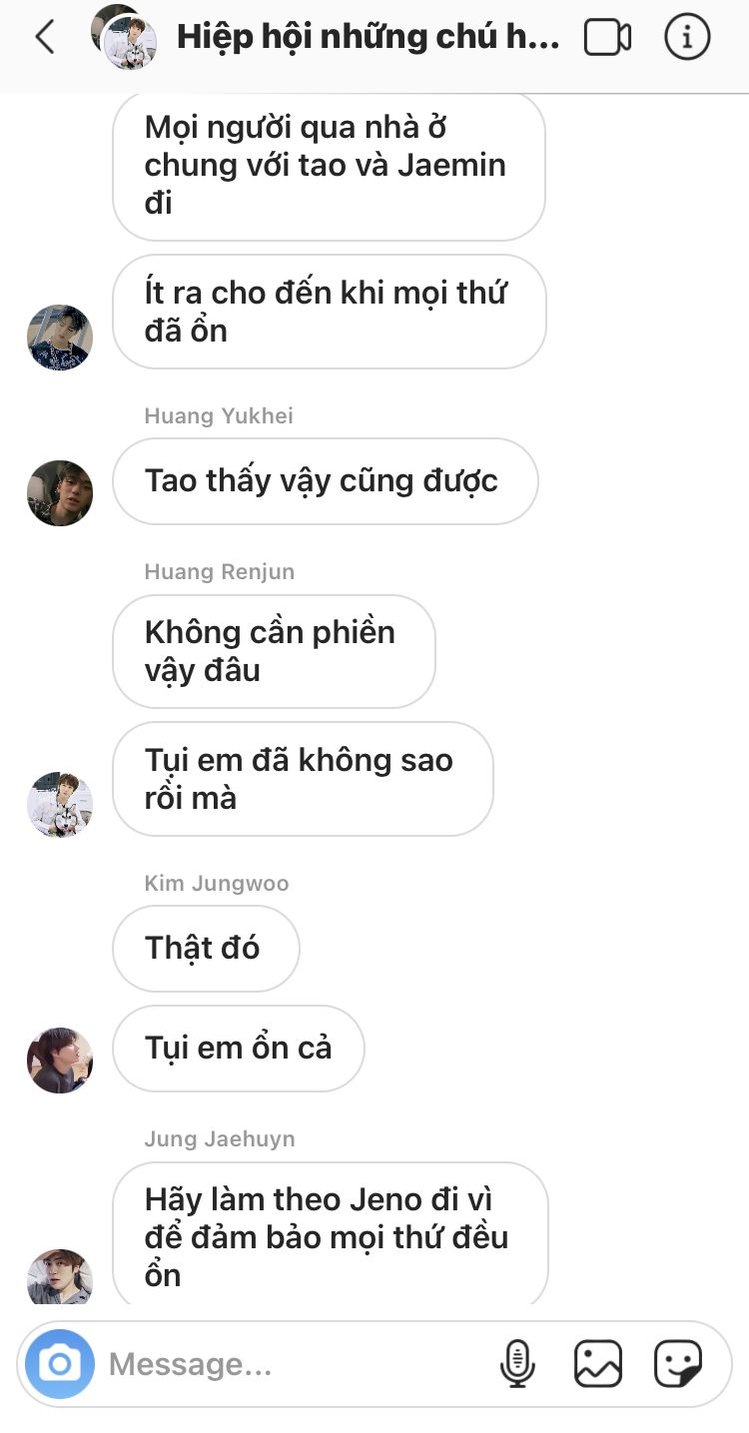Open the photo gallery icon
Screen dimensions: 749x1433
[x=598, y=1363]
